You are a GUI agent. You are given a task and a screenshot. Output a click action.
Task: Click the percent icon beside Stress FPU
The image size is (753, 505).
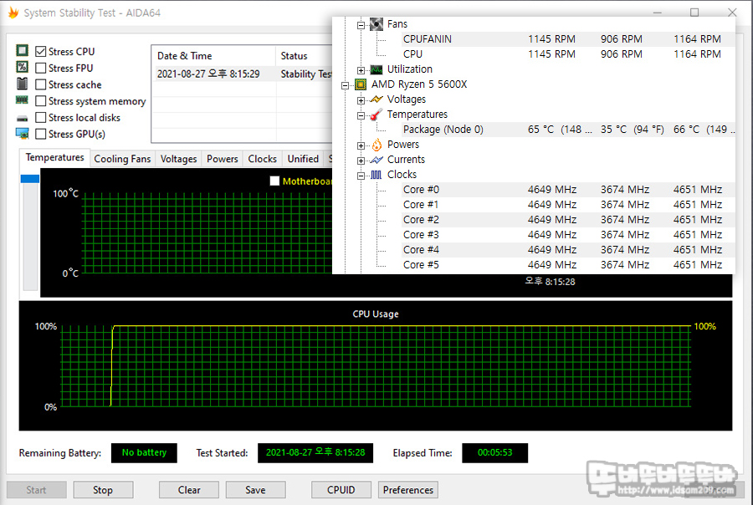tap(22, 67)
